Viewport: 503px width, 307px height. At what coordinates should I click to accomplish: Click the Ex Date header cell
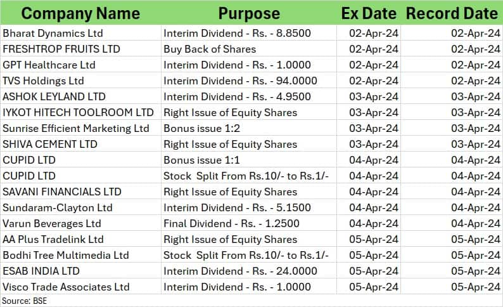tap(368, 13)
